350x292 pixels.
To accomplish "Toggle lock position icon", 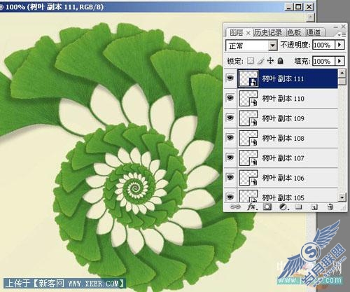I will (270, 61).
